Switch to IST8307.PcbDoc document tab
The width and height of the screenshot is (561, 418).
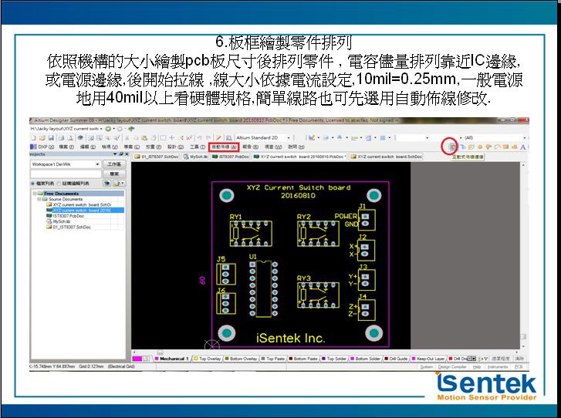click(231, 157)
